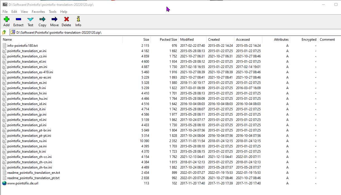Image resolution: width=341 pixels, height=195 pixels.
Task: Click the icon of pointofix_translation_zh-tw.ini
Action: pyautogui.click(x=4, y=167)
